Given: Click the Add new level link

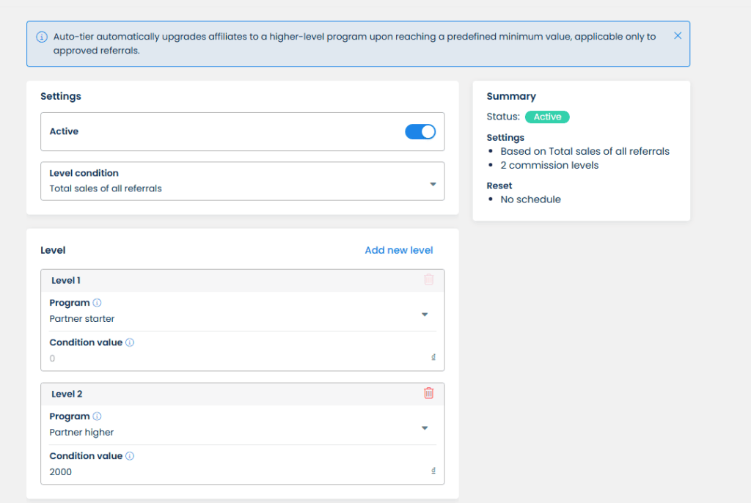Looking at the screenshot, I should (x=398, y=251).
